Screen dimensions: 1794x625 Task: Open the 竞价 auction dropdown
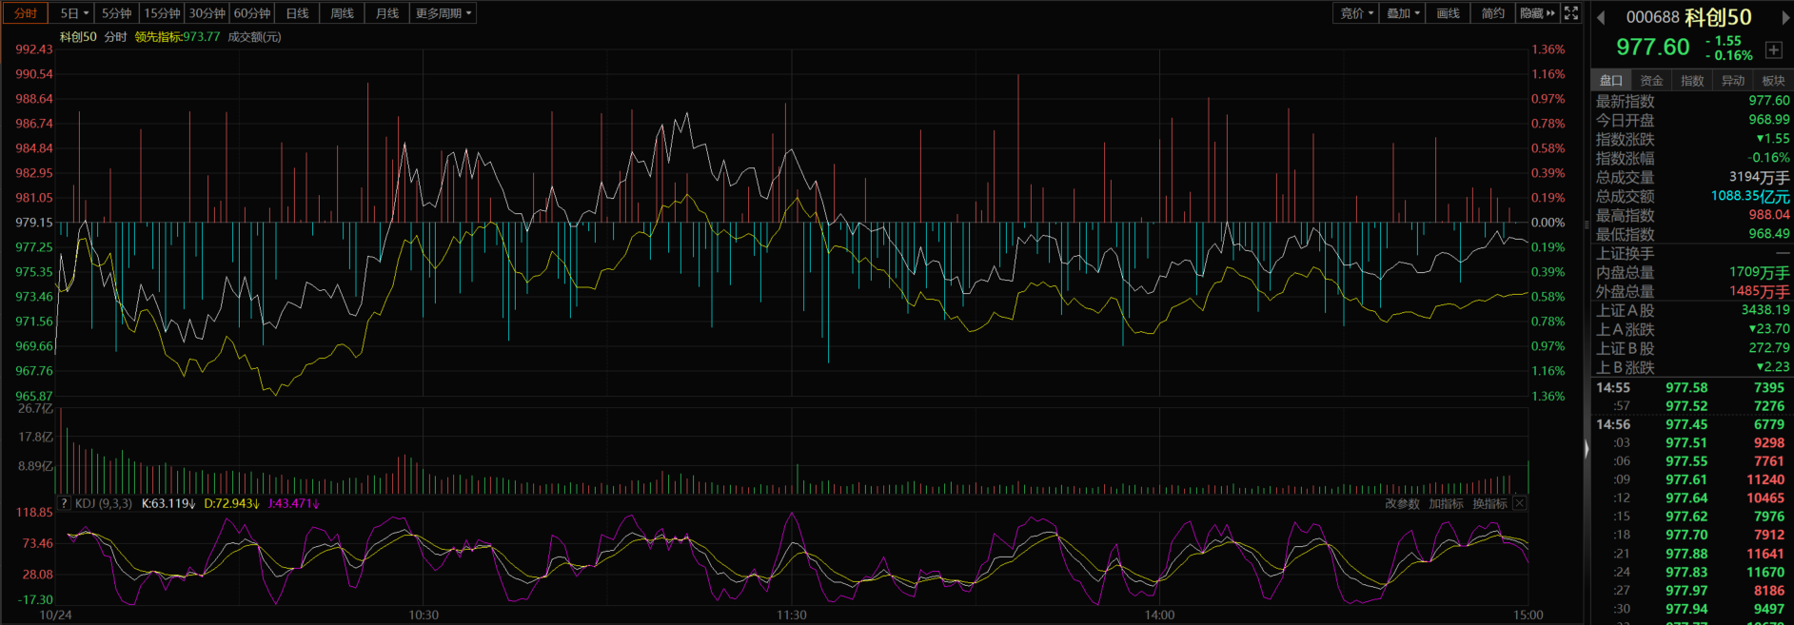1356,13
